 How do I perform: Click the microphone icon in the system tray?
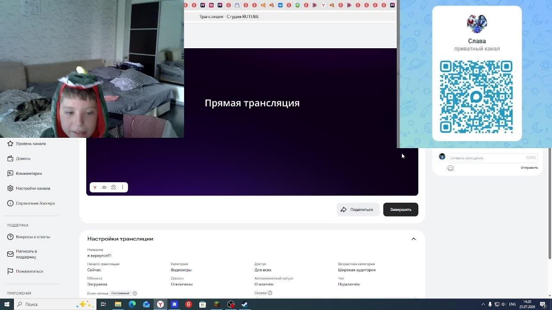point(490,304)
